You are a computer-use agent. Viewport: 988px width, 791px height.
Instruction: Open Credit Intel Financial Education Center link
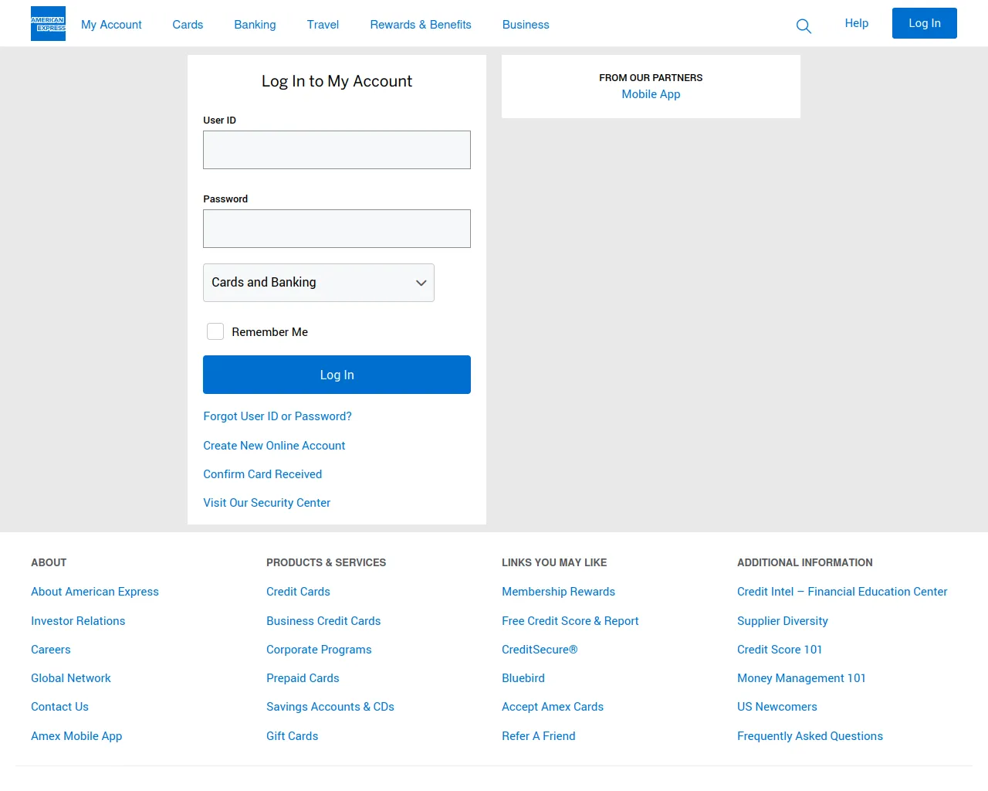point(842,592)
